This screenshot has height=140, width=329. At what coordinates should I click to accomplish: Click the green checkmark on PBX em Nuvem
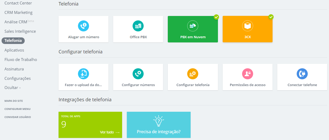tap(216, 17)
